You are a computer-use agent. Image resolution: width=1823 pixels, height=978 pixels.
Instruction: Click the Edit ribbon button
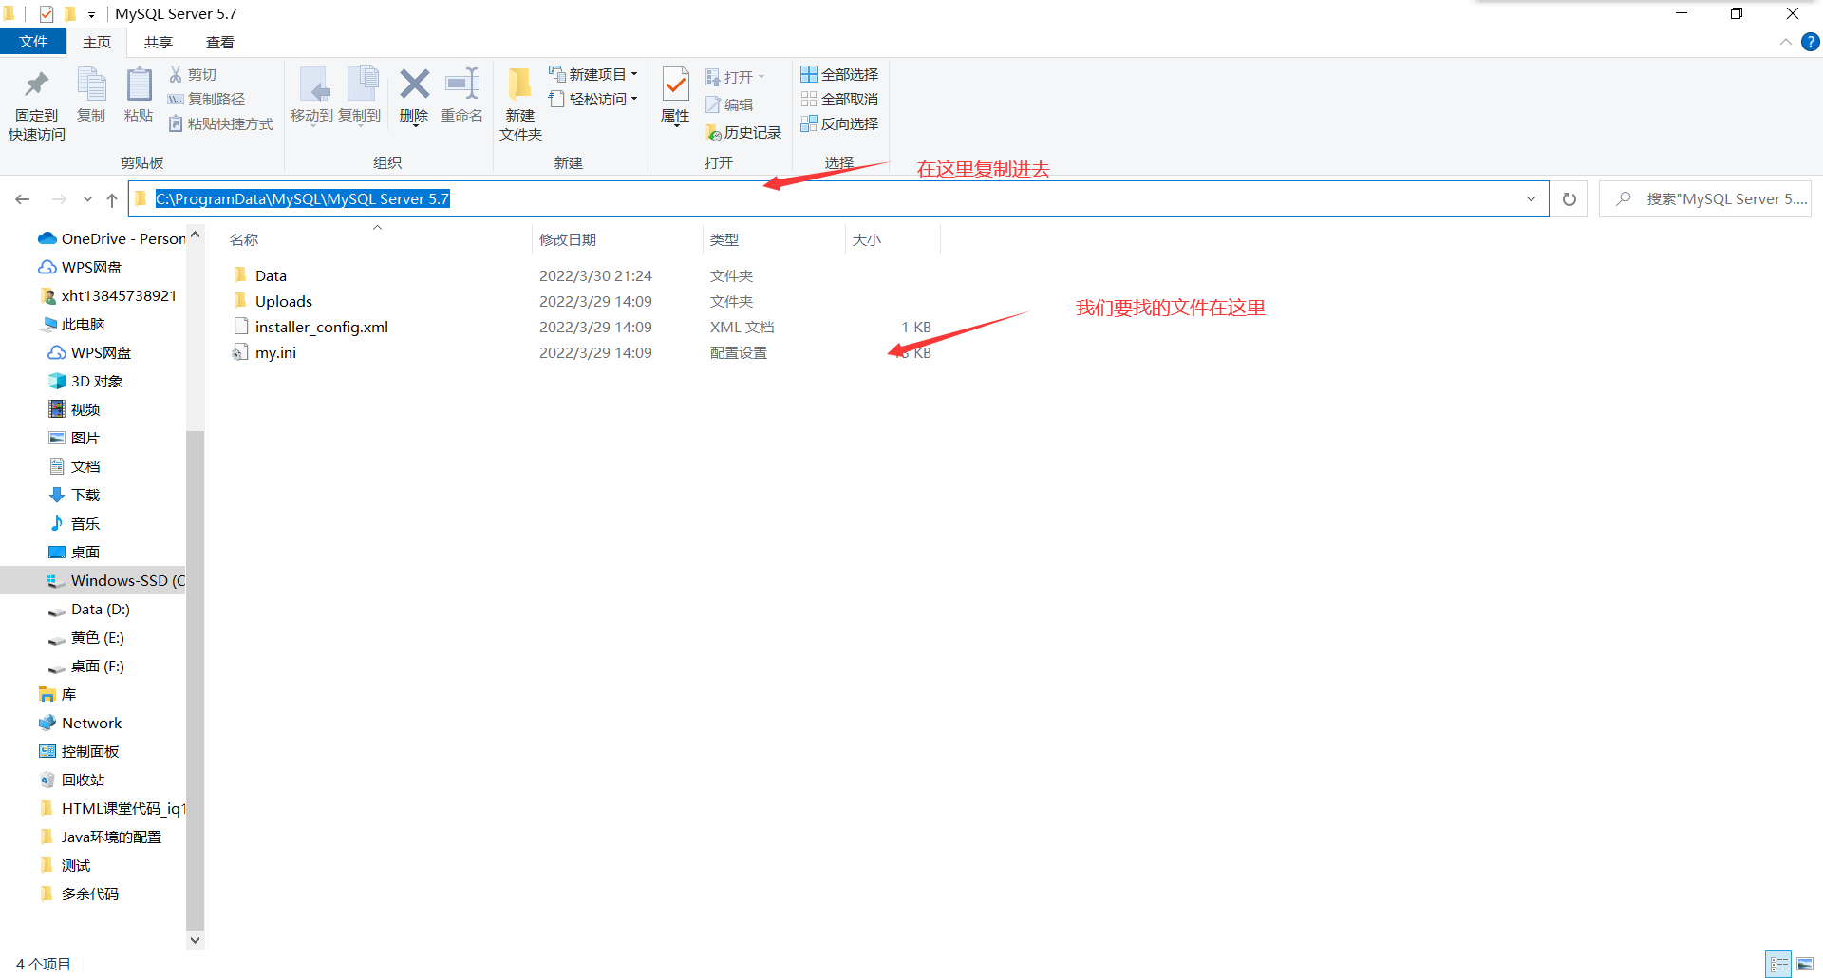point(729,104)
